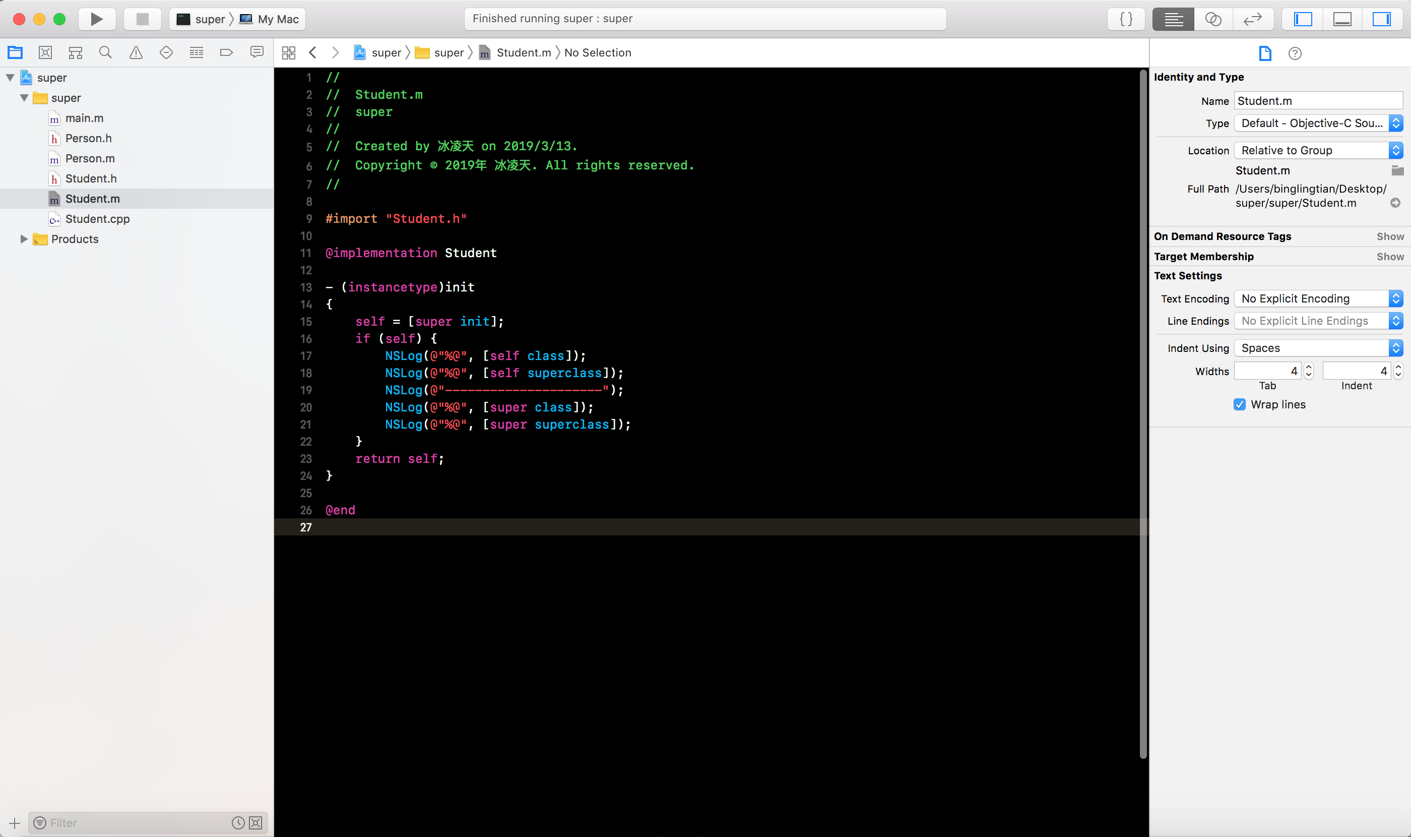The image size is (1411, 837).
Task: Hide the Navigator panel toggle
Action: tap(1303, 19)
